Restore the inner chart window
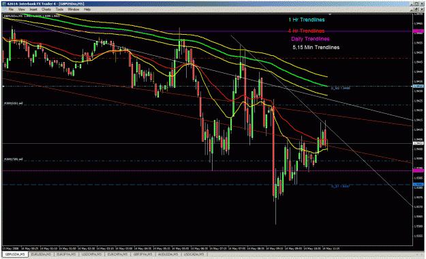This screenshot has width=426, height=259. [416, 10]
